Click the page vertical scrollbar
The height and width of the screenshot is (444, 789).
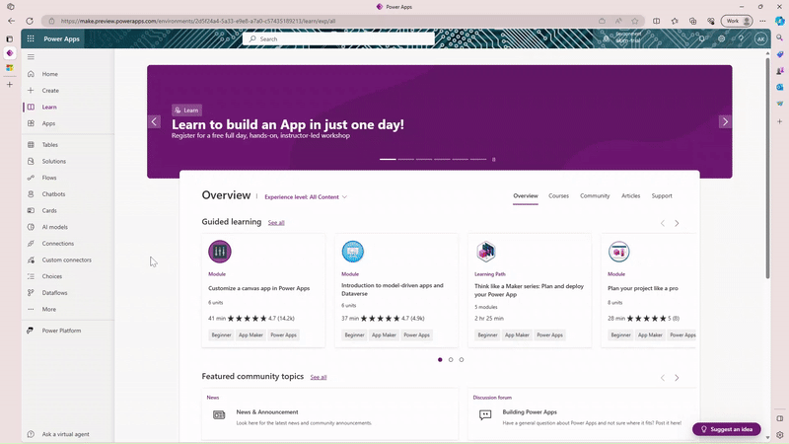[767, 168]
